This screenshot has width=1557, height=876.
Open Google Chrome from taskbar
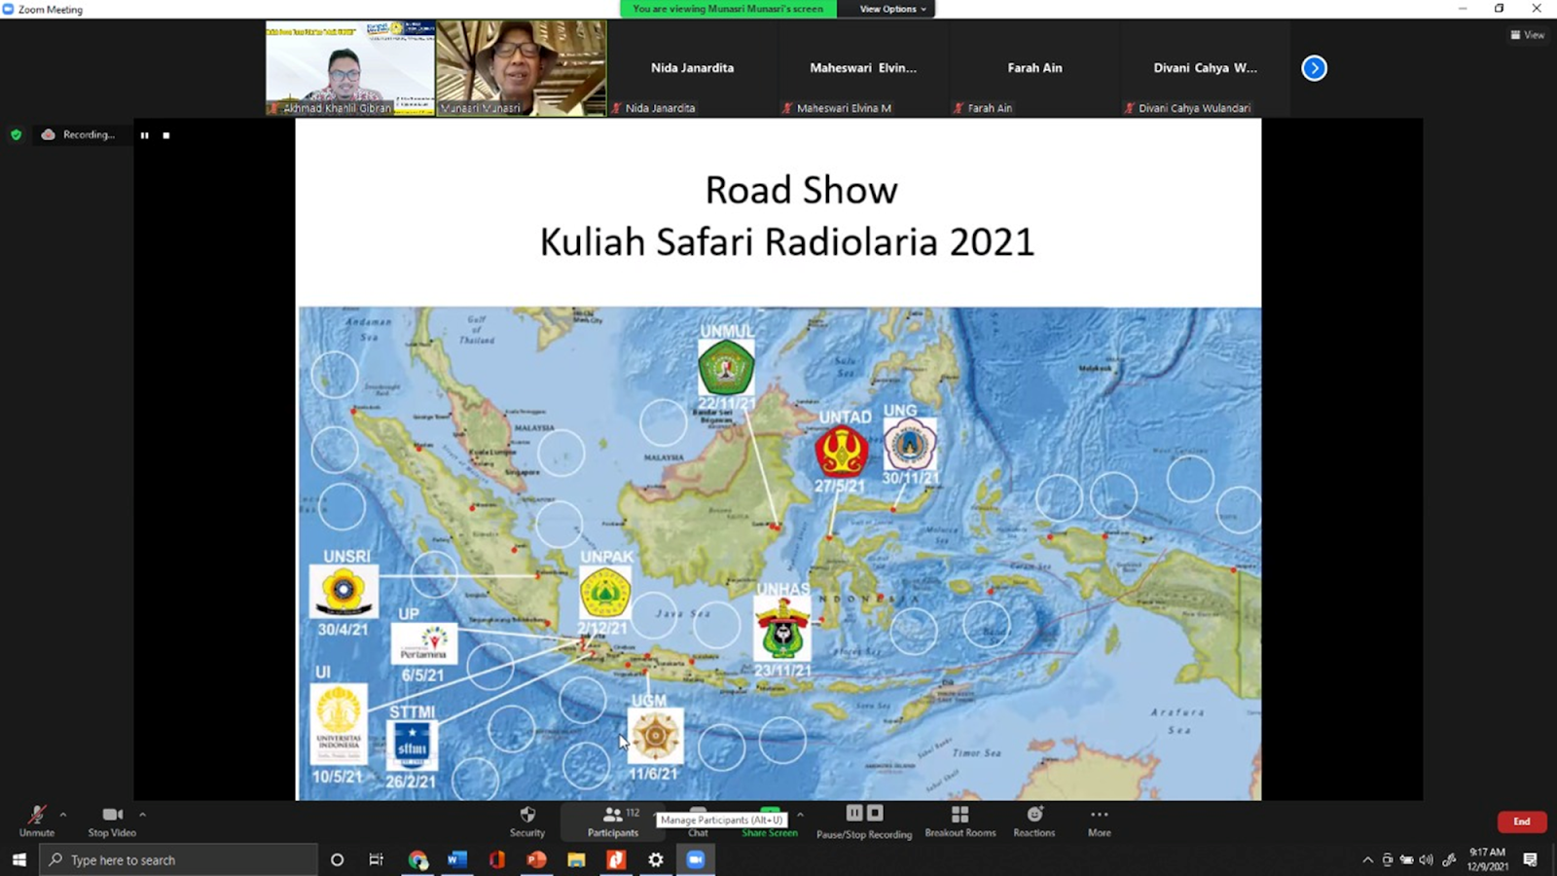tap(417, 859)
